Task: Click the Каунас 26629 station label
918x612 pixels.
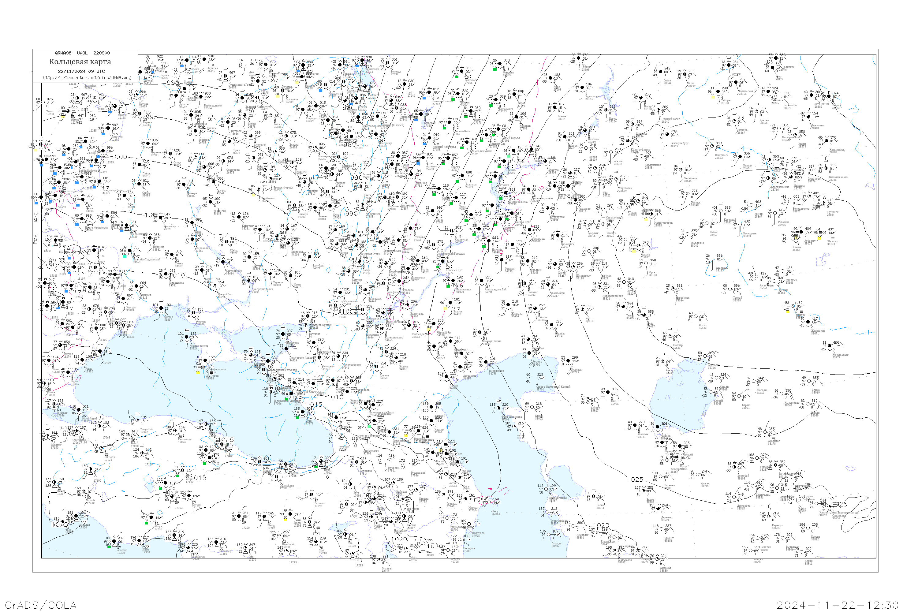Action: tap(143, 105)
